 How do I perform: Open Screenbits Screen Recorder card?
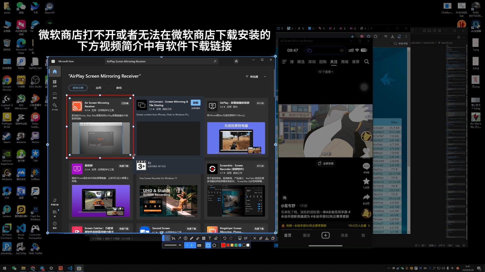(x=236, y=190)
